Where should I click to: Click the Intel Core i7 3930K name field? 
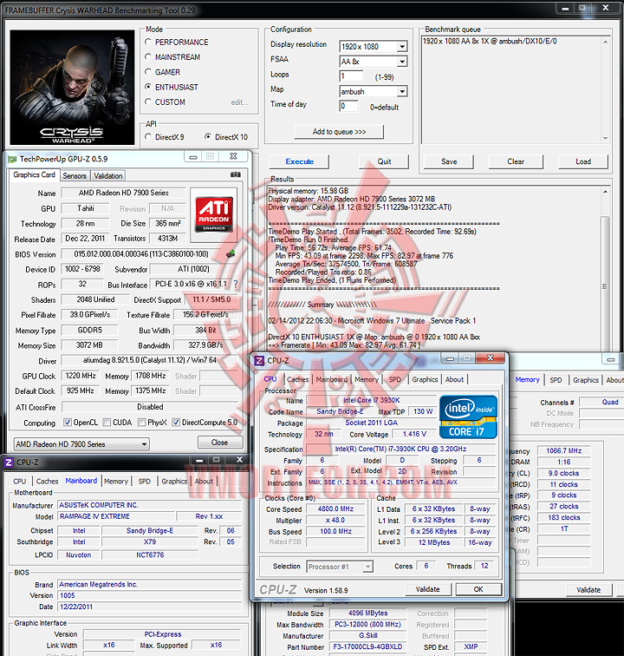pos(371,400)
